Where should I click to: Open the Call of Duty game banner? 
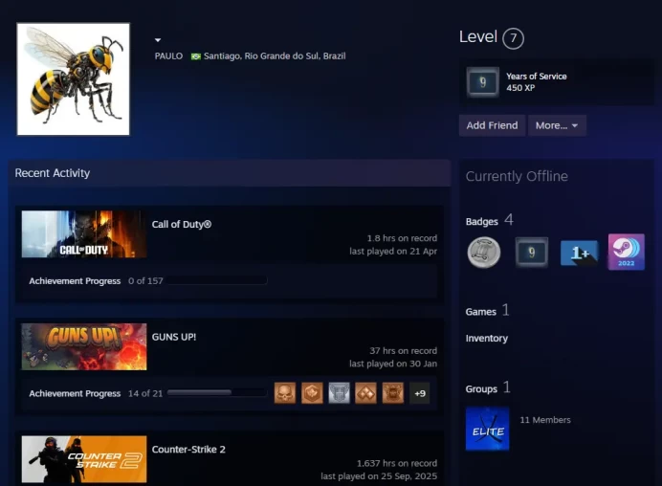(84, 234)
